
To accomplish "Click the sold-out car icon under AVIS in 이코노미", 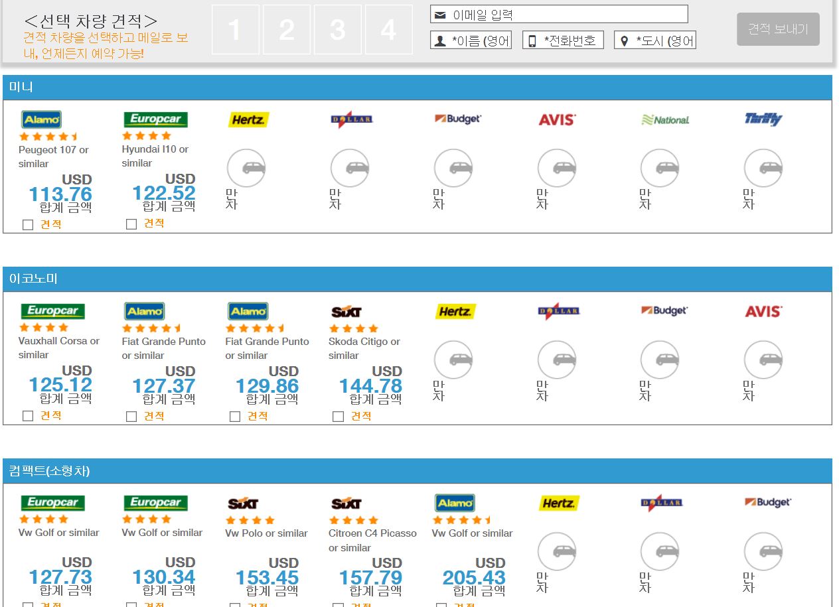I will point(763,360).
